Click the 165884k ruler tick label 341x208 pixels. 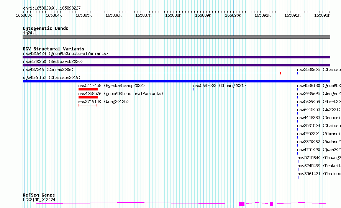click(x=54, y=15)
